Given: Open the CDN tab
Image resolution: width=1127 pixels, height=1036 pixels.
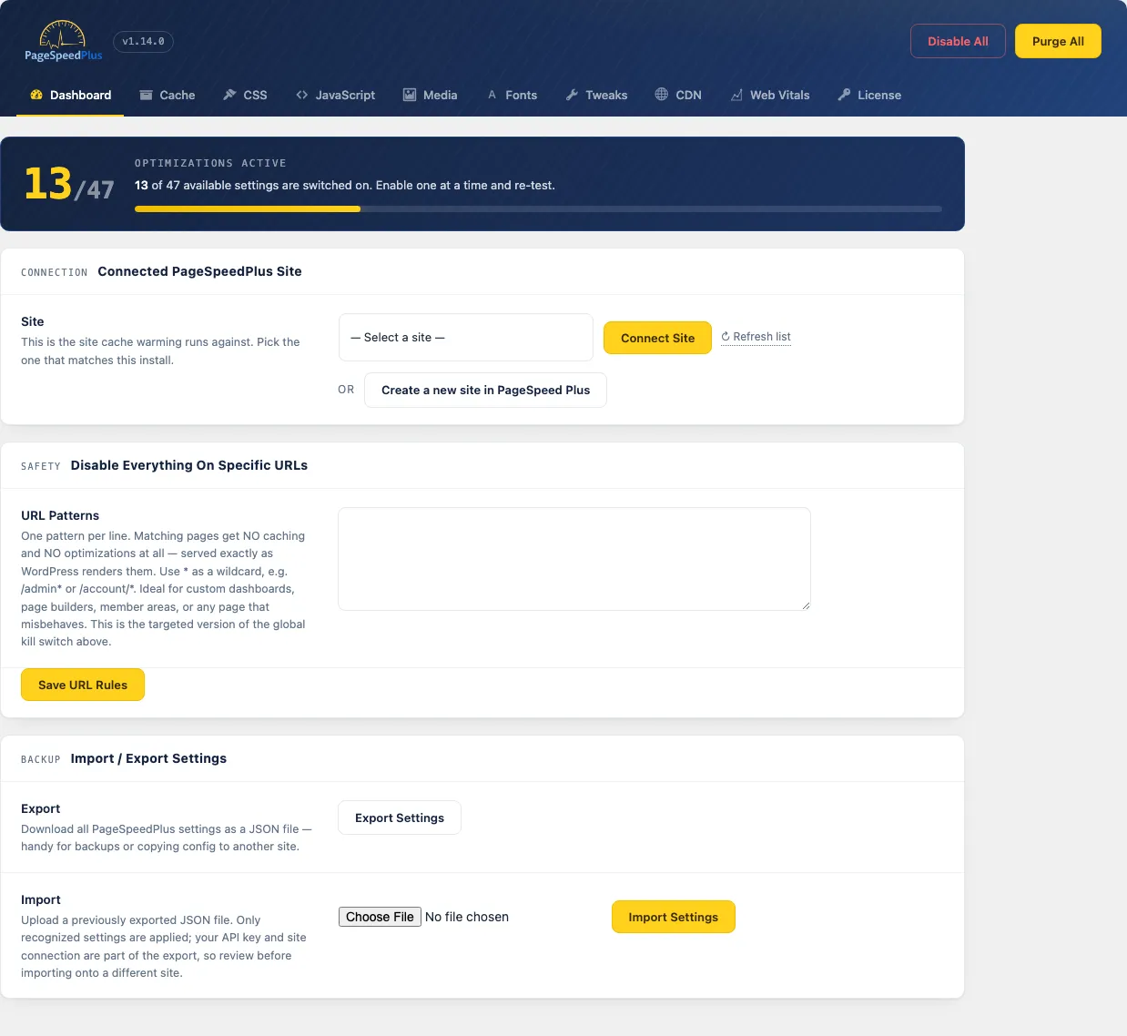Looking at the screenshot, I should [679, 95].
